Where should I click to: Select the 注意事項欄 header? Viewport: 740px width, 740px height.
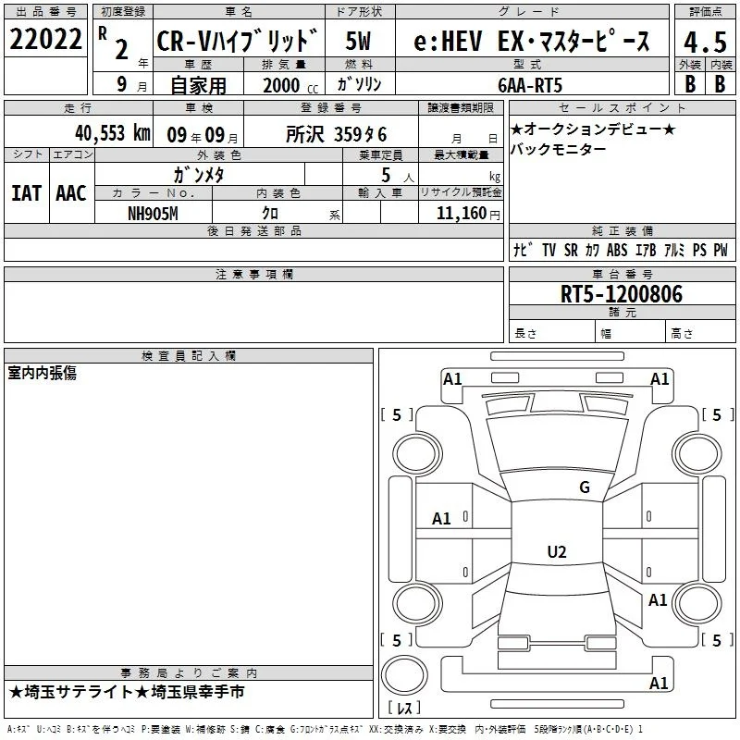point(254,274)
